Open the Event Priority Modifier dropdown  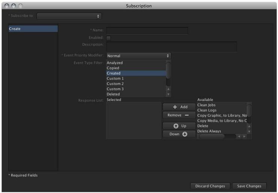pos(139,56)
